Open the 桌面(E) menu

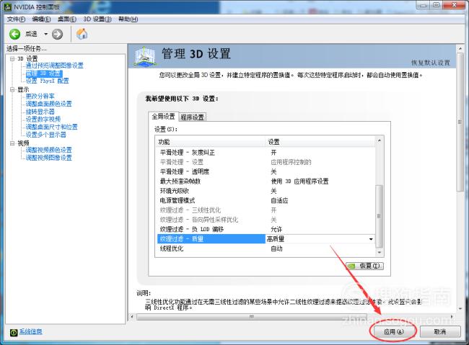(x=66, y=19)
